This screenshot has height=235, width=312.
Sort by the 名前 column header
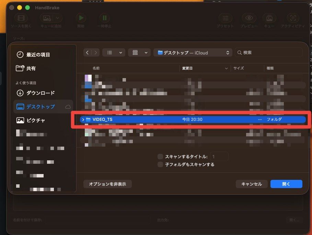[x=96, y=68]
